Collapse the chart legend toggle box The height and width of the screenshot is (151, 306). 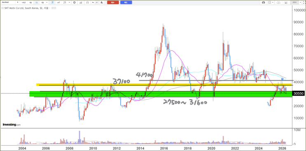tap(3, 8)
